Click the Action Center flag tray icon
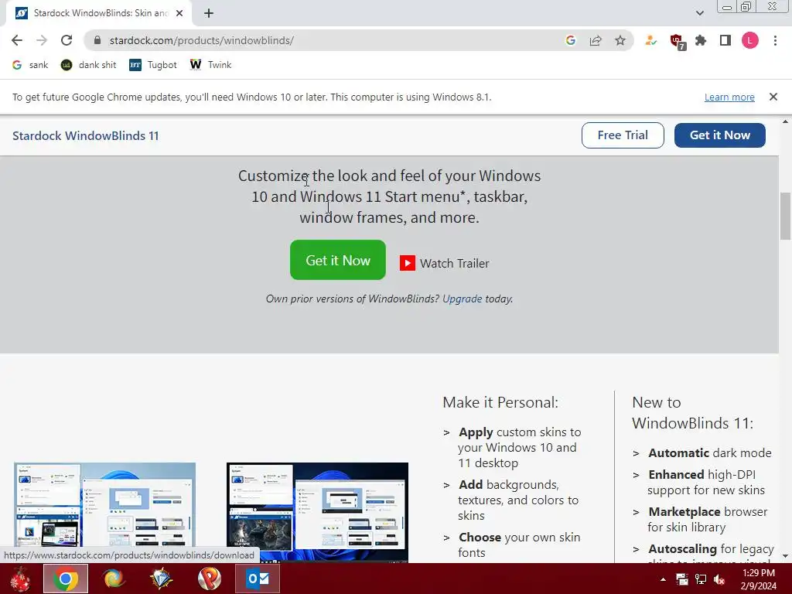 click(x=682, y=579)
